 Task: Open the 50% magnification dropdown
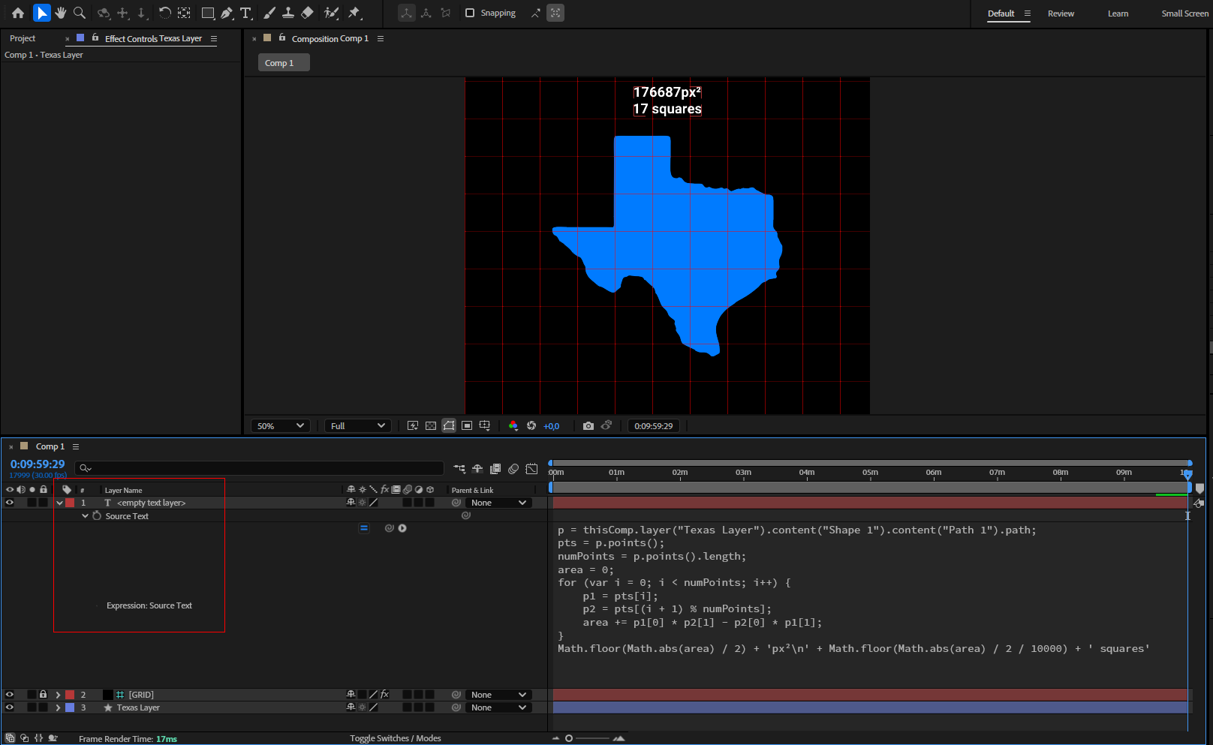coord(280,425)
